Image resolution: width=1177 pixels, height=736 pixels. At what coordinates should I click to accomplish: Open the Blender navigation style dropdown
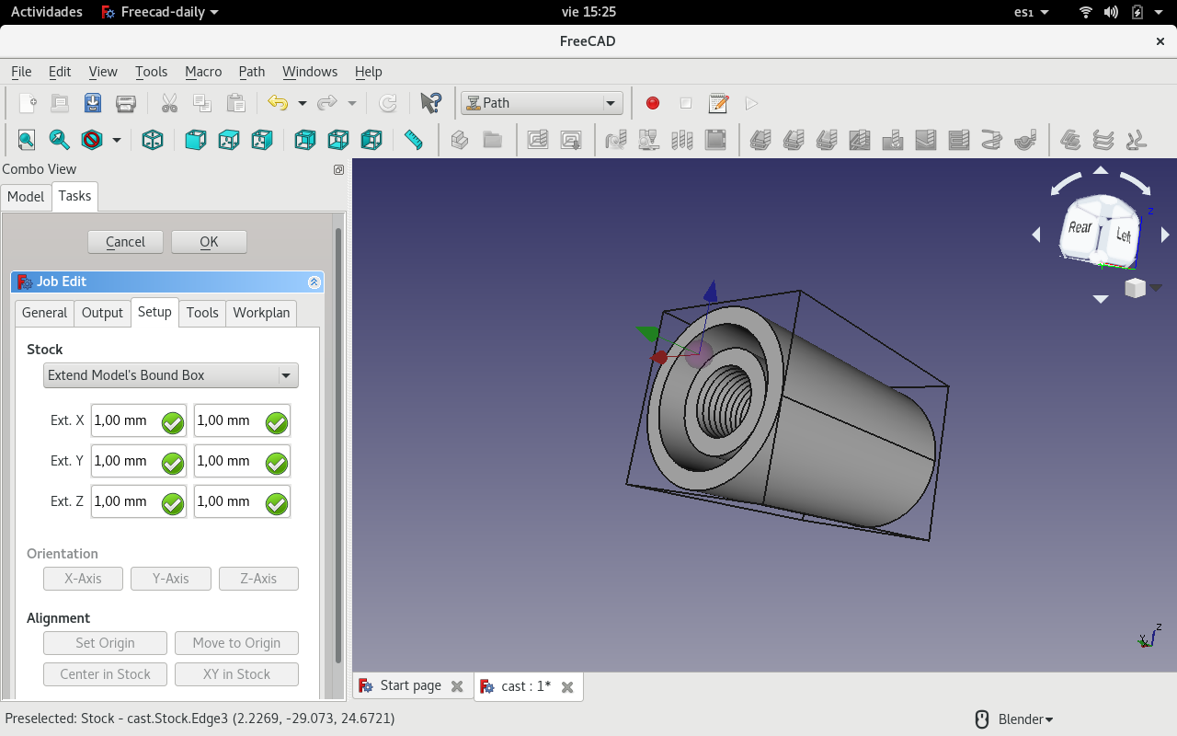tap(1015, 719)
